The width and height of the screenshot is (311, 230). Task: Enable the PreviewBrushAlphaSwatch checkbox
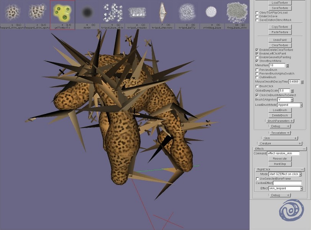tap(257, 74)
